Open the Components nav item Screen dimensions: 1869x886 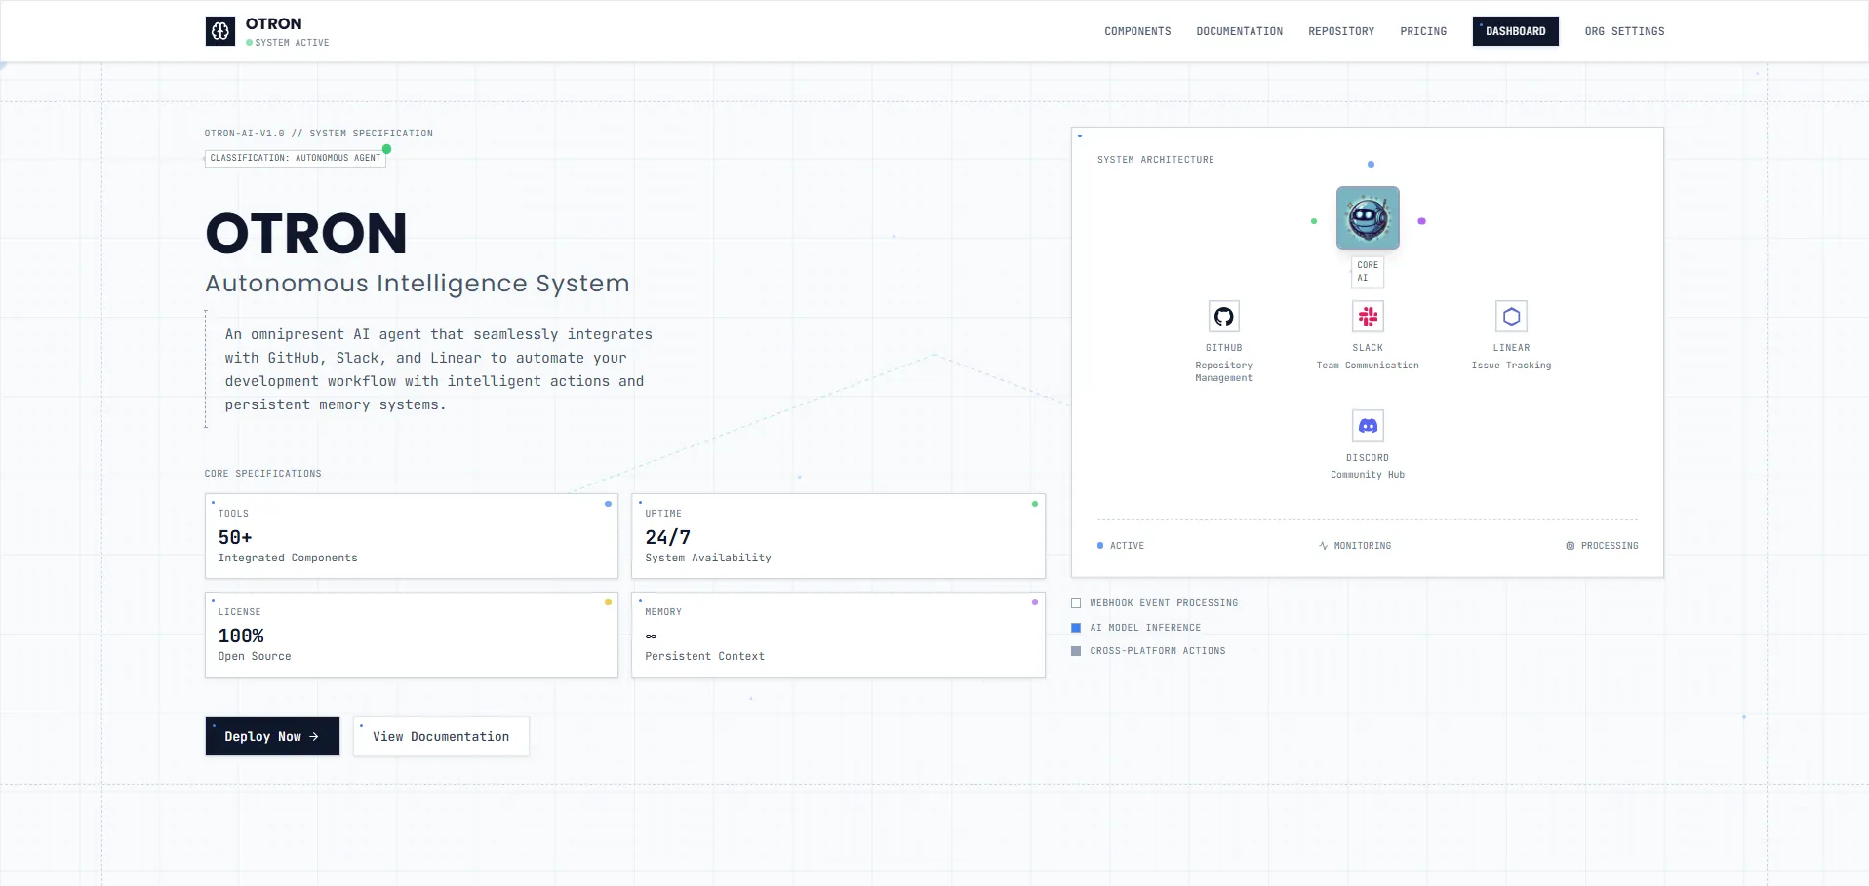pyautogui.click(x=1137, y=31)
